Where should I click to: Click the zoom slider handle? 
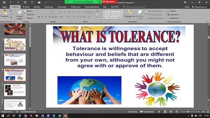coord(188,112)
